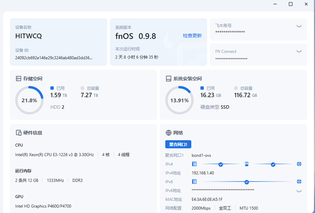Click the IPv6 row device icon
Viewport: 315px width, 213px height.
(x=194, y=182)
